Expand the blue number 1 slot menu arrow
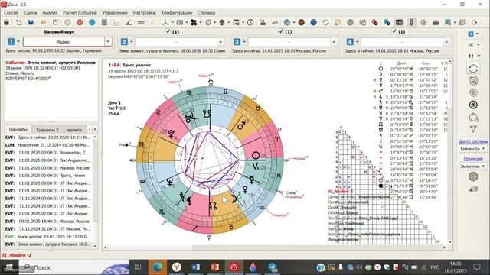This screenshot has height=275, width=490. pyautogui.click(x=18, y=42)
